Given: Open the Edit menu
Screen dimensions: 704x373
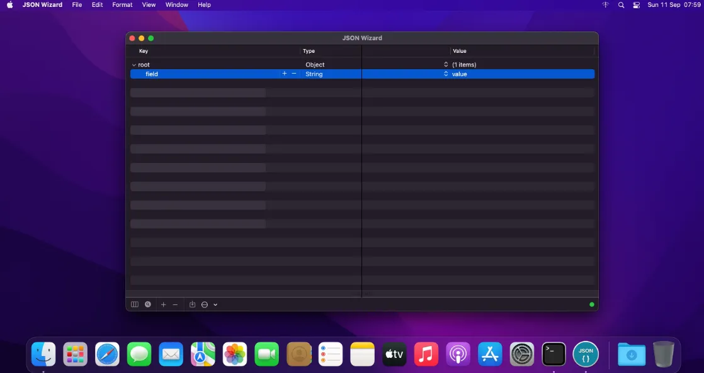Looking at the screenshot, I should click(98, 5).
